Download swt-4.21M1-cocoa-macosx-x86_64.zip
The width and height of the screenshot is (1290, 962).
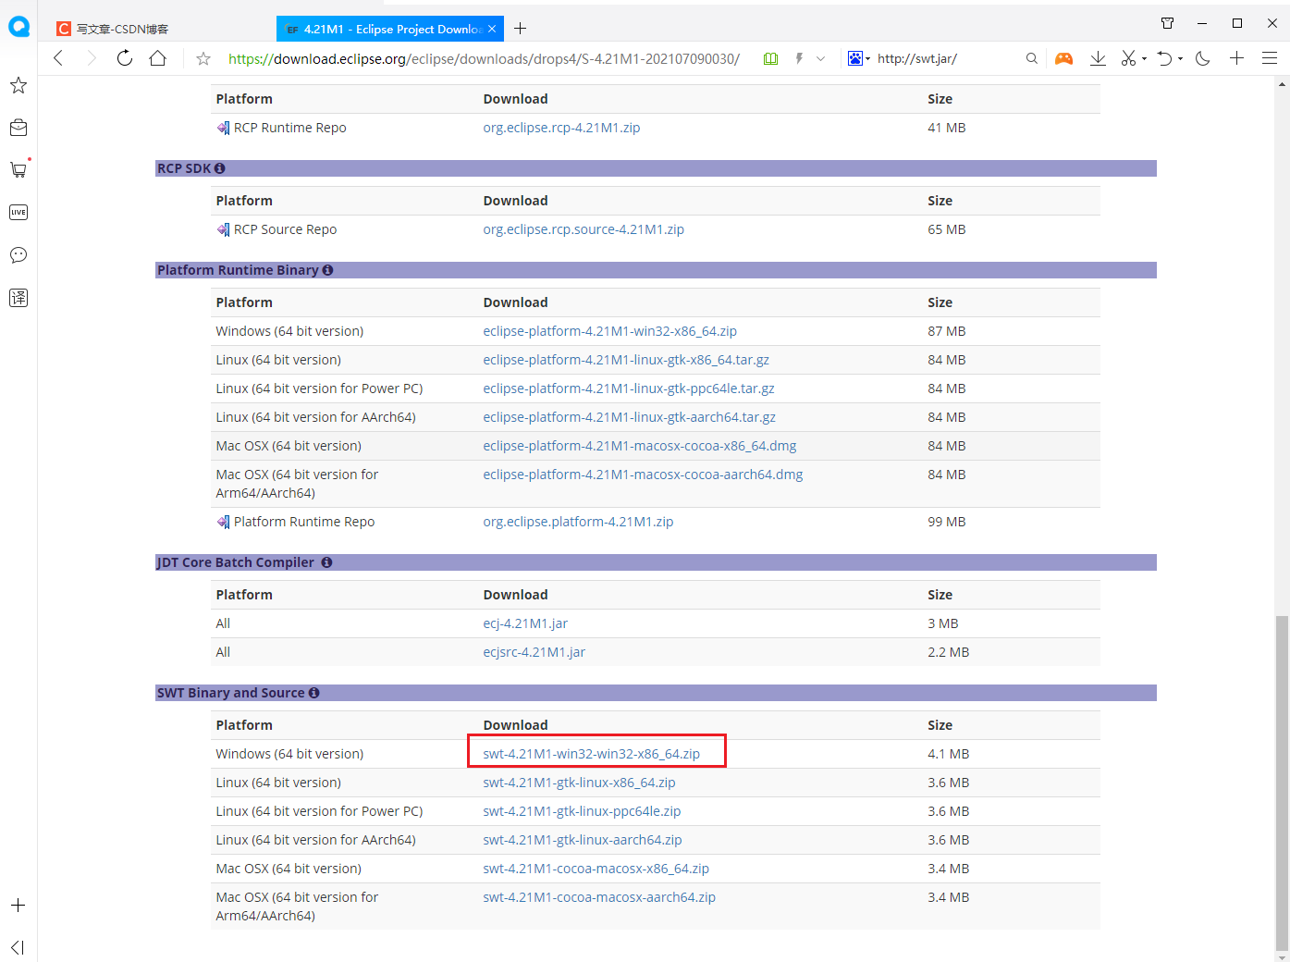coord(596,869)
